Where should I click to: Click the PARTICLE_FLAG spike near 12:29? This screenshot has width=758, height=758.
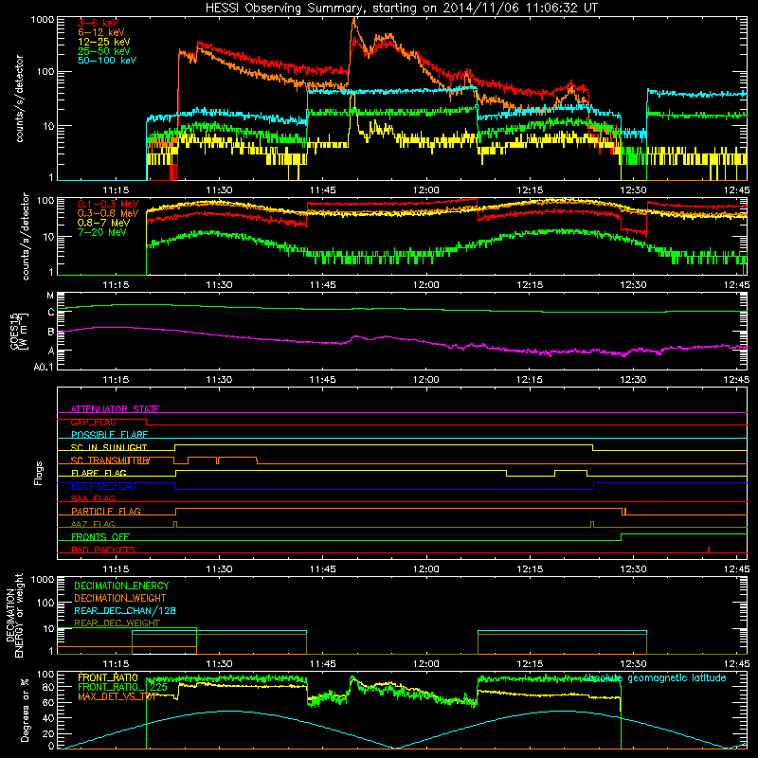(x=624, y=512)
